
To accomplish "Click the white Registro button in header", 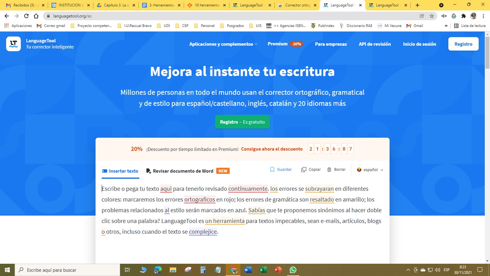I will [463, 44].
